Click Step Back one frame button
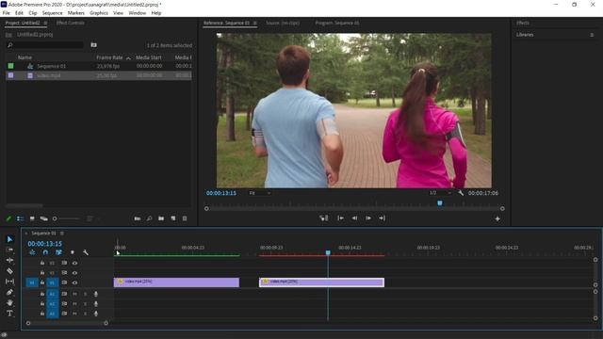603x339 pixels. point(354,218)
